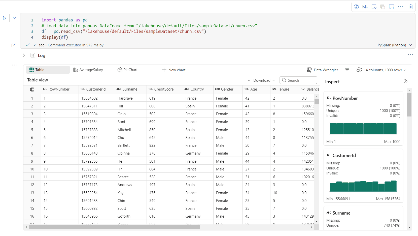This screenshot has height=236, width=418.
Task: Add a comment to the cell
Action: coord(391,7)
